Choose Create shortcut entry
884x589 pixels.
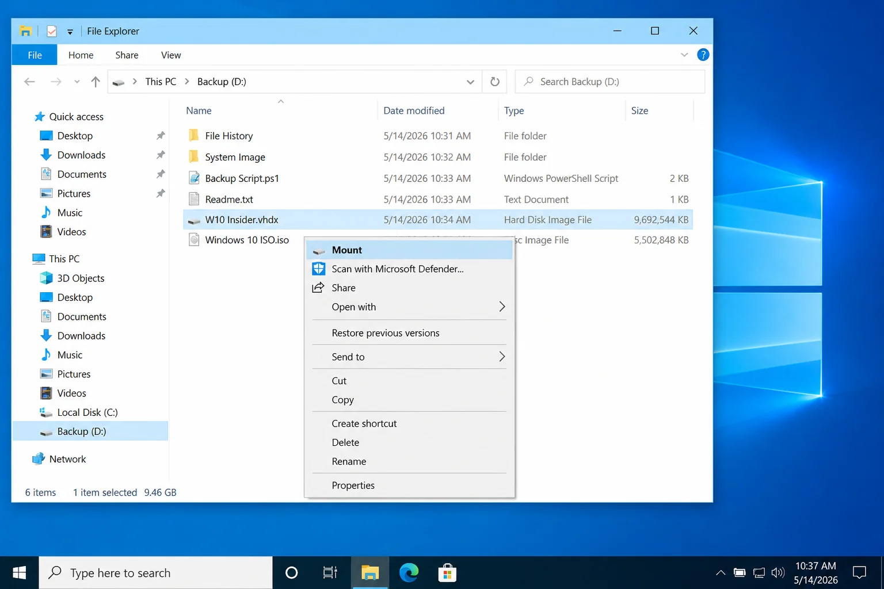pyautogui.click(x=409, y=423)
